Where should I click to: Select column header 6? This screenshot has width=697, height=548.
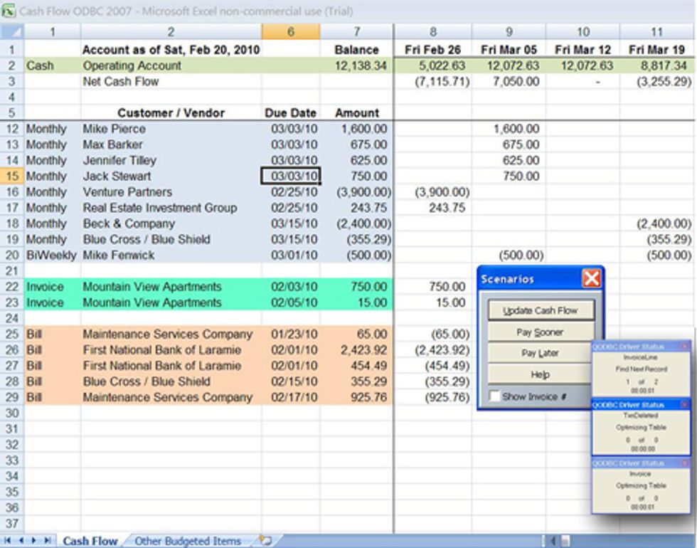coord(291,31)
